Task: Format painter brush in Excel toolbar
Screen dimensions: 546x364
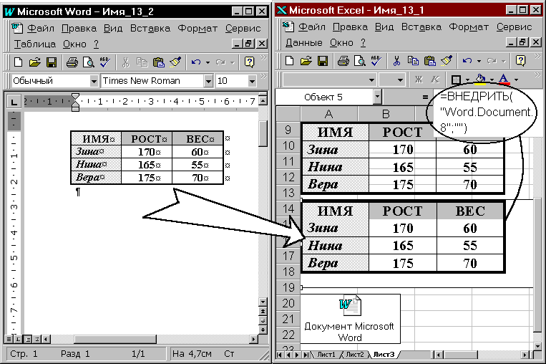Action: (x=447, y=61)
